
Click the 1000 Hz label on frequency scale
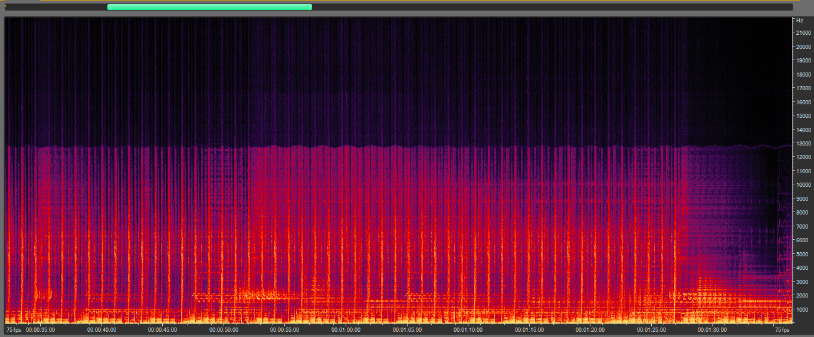802,309
